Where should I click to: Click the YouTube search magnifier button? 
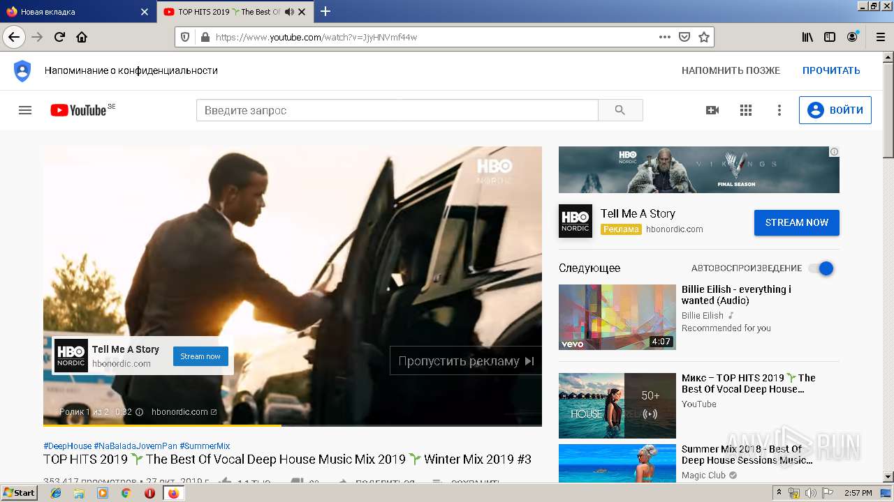coord(620,110)
